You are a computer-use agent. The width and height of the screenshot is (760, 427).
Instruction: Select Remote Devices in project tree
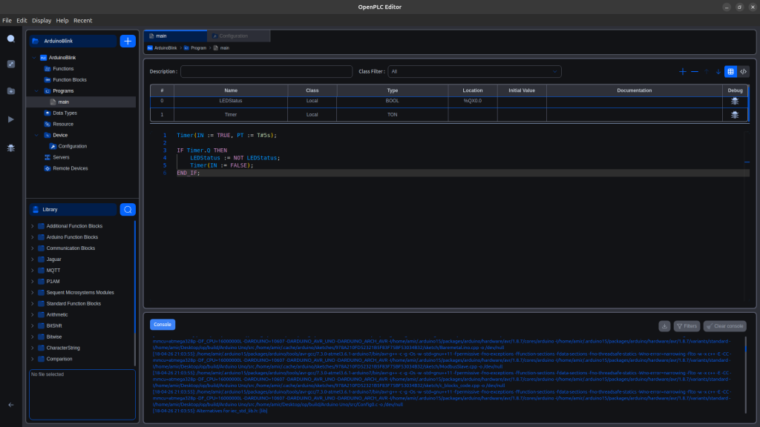tap(71, 168)
